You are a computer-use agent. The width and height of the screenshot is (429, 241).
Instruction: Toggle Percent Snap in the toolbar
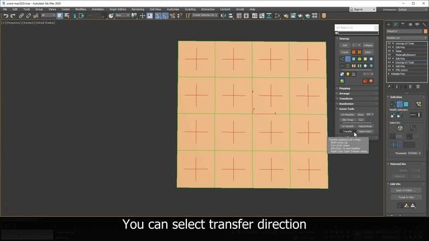(x=172, y=16)
